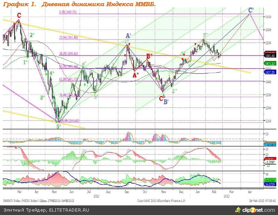
Task: Click the blue B' wave label
Action: (166, 101)
